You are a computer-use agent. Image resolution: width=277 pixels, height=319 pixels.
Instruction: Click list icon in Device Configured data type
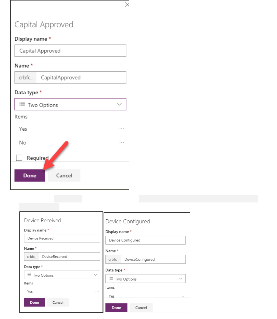(x=111, y=279)
